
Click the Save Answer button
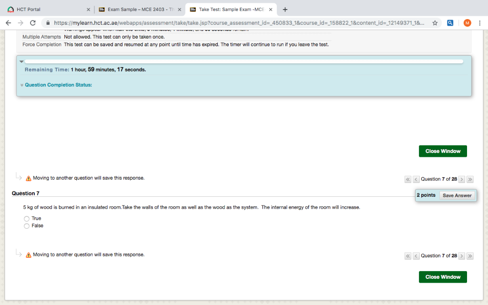(x=457, y=195)
